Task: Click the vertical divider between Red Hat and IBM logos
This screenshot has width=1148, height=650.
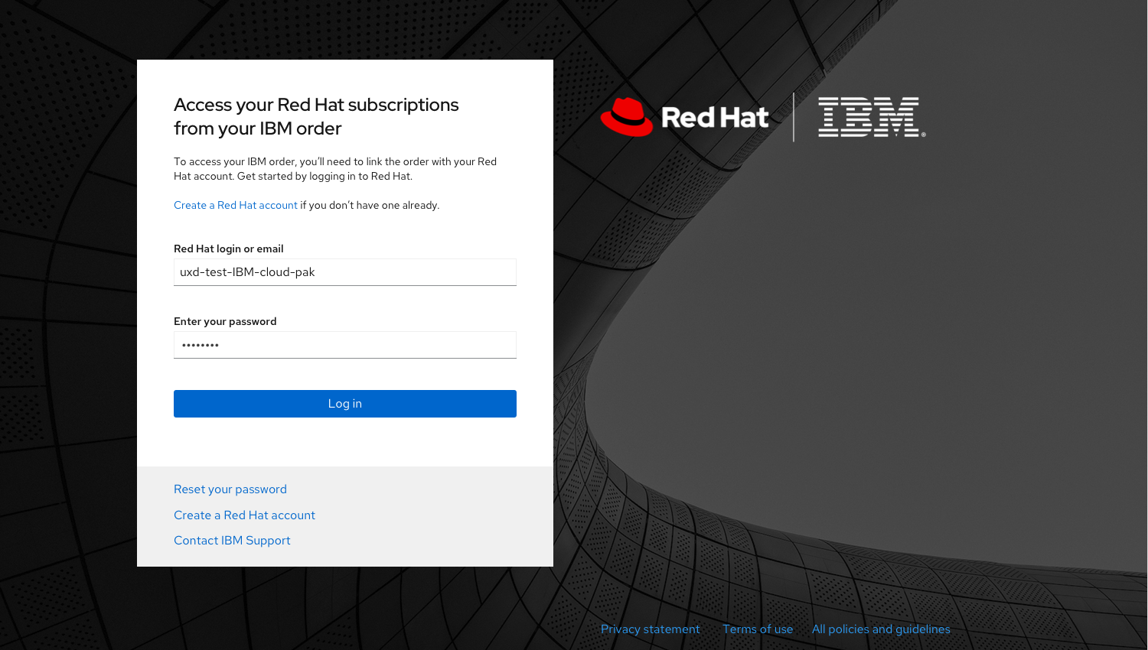Action: coord(794,117)
